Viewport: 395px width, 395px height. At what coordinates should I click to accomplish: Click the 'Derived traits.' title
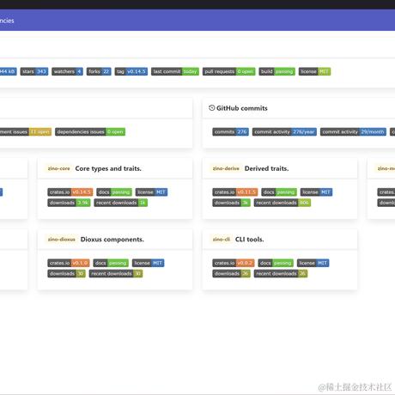click(266, 168)
